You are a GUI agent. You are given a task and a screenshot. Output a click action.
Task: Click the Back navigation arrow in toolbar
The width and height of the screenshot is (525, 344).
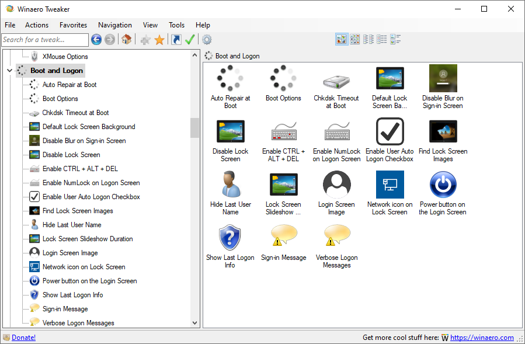[96, 40]
